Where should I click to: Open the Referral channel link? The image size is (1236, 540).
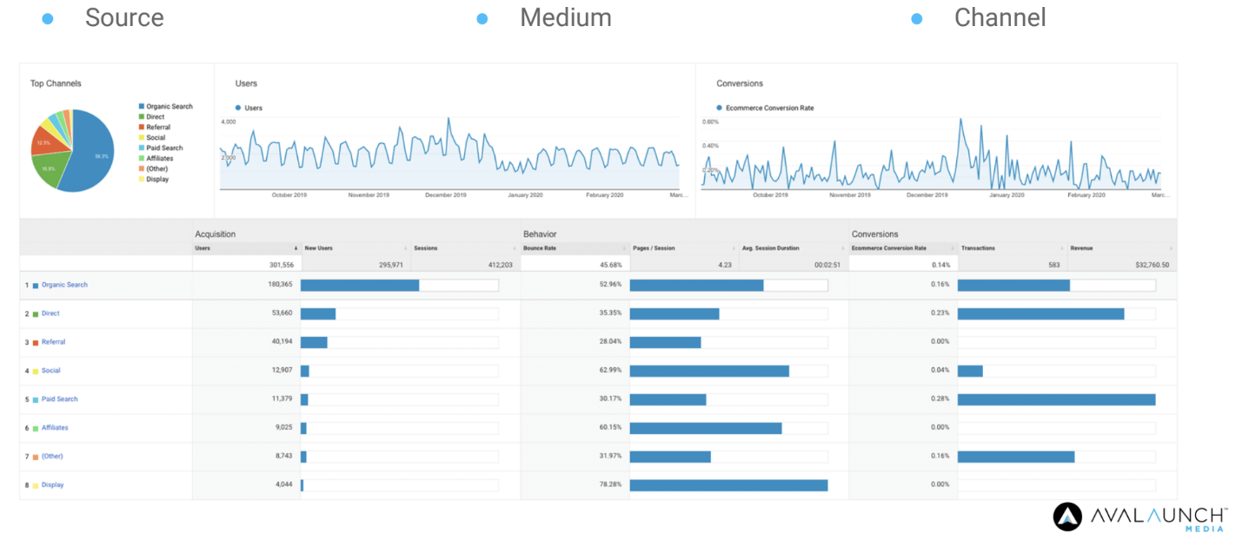tap(53, 342)
